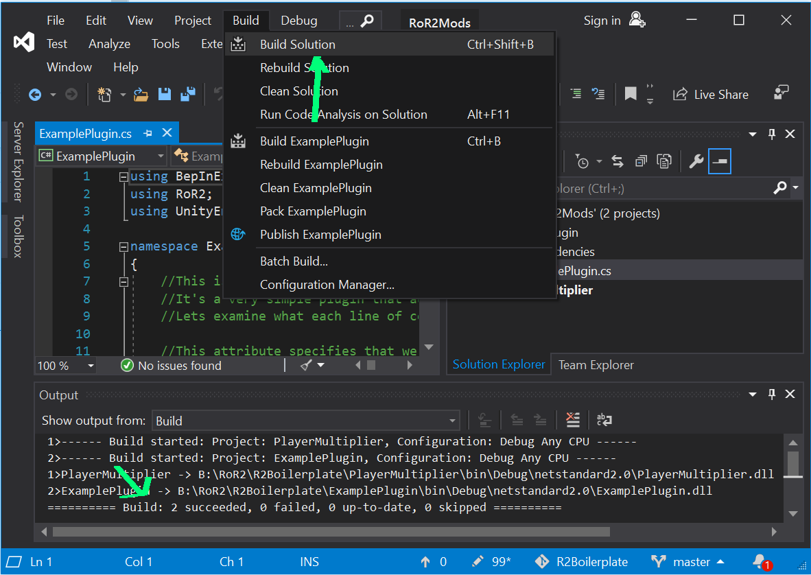Open the quick launch search box
811x575 pixels.
[360, 21]
